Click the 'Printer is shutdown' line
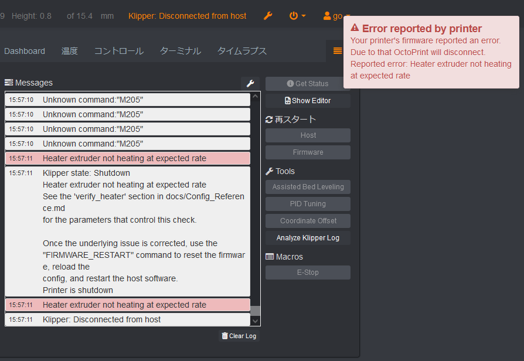 pos(78,290)
